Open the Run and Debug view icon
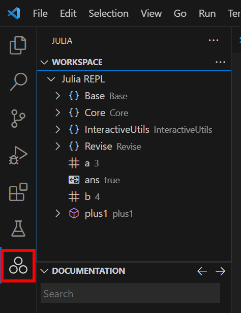Image resolution: width=241 pixels, height=313 pixels. pos(18,156)
